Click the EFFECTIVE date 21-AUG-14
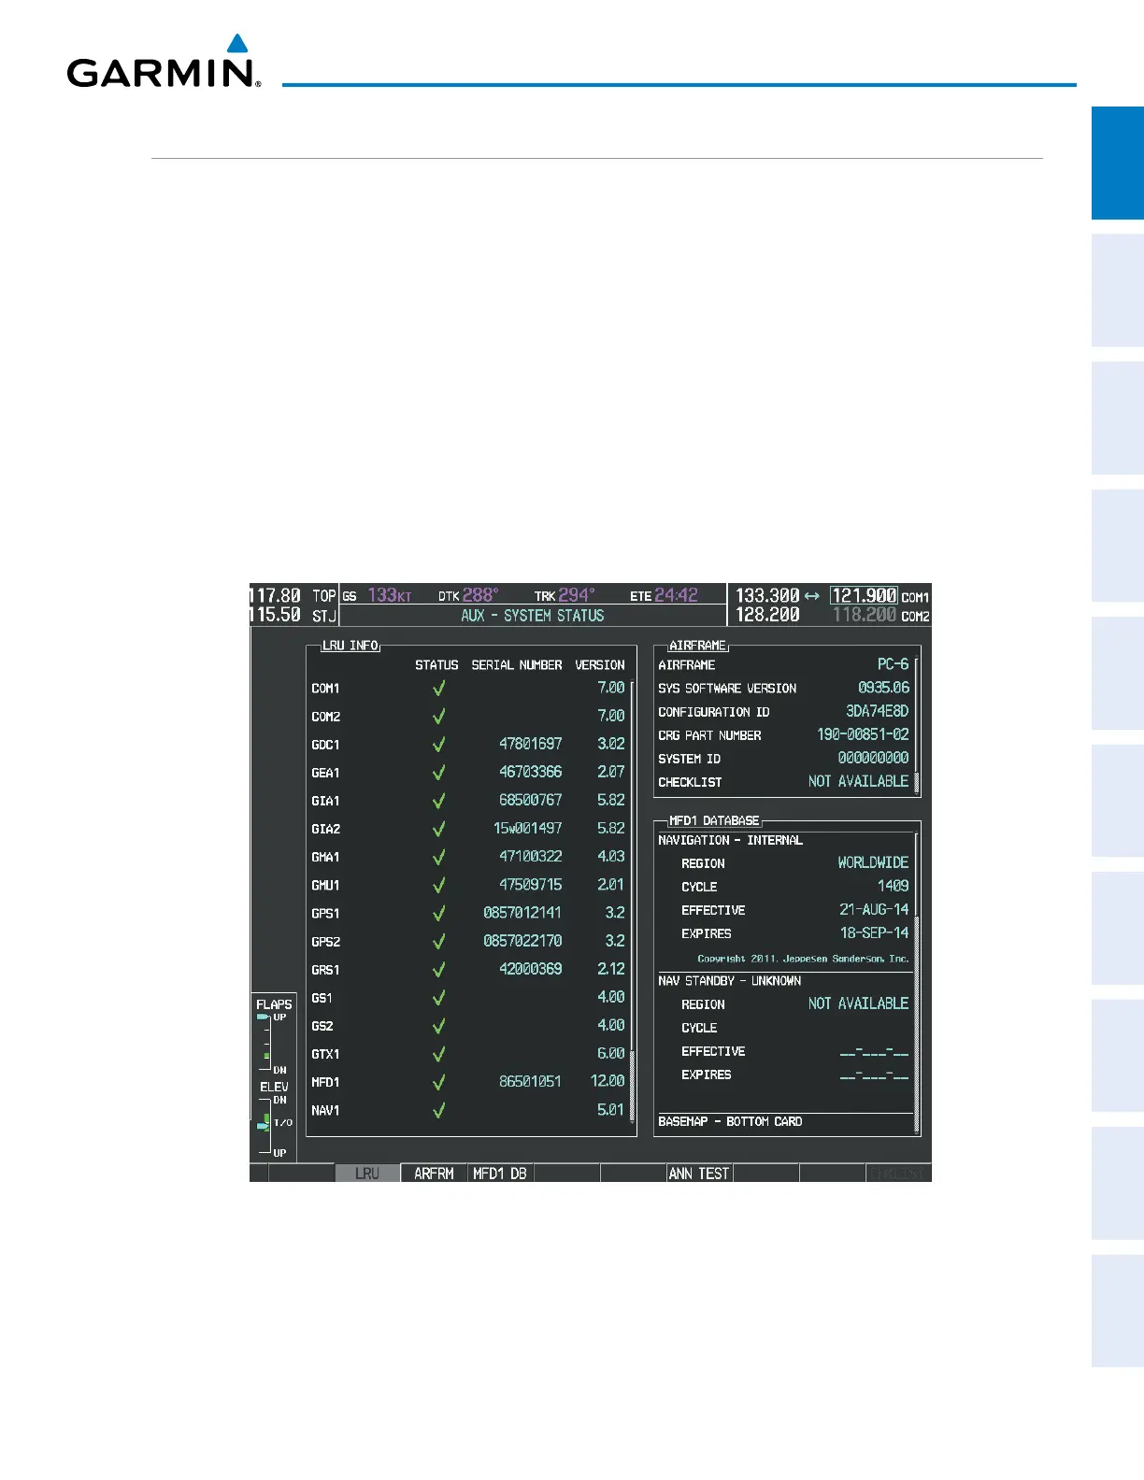The height and width of the screenshot is (1480, 1144). [875, 909]
